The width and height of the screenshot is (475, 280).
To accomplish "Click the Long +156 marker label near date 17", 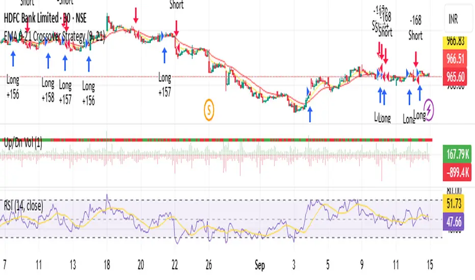I will [x=89, y=94].
